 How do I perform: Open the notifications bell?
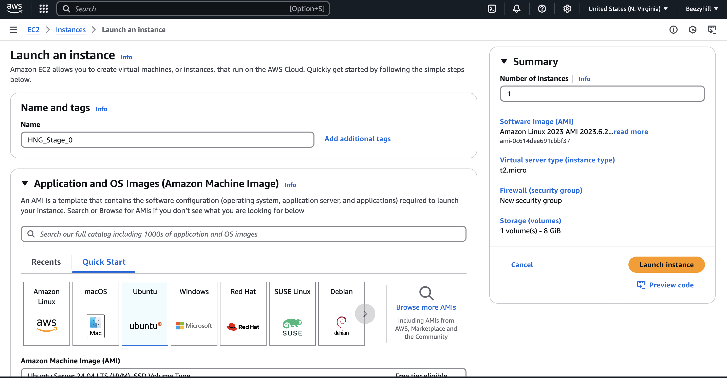point(516,9)
